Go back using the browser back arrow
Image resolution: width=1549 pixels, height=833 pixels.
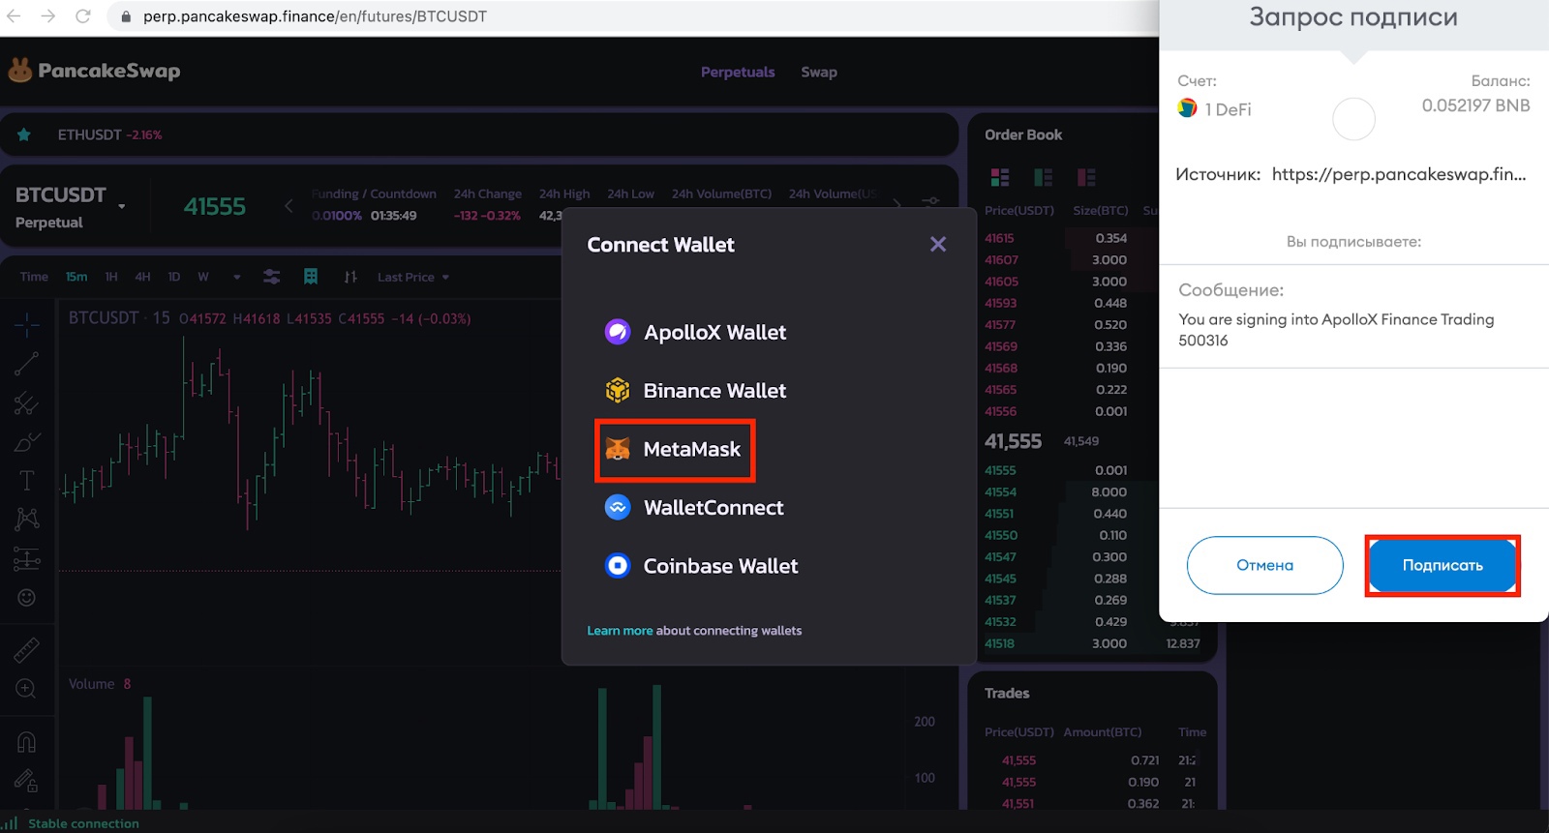tap(15, 16)
